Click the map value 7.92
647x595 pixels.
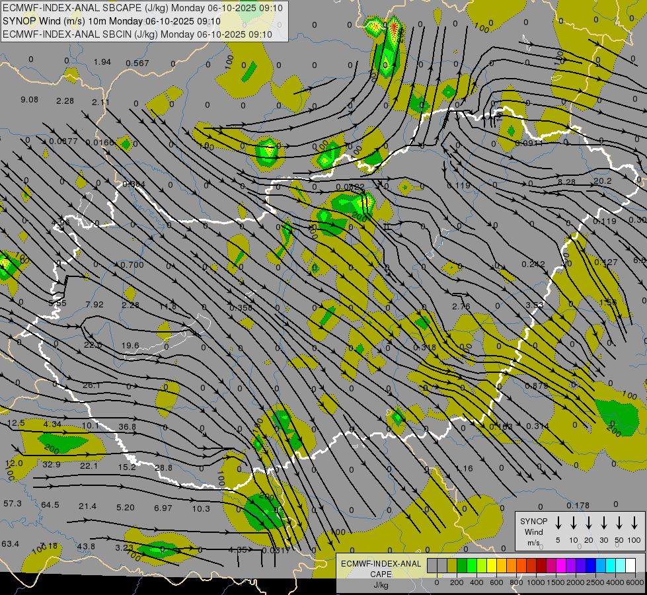tap(95, 304)
